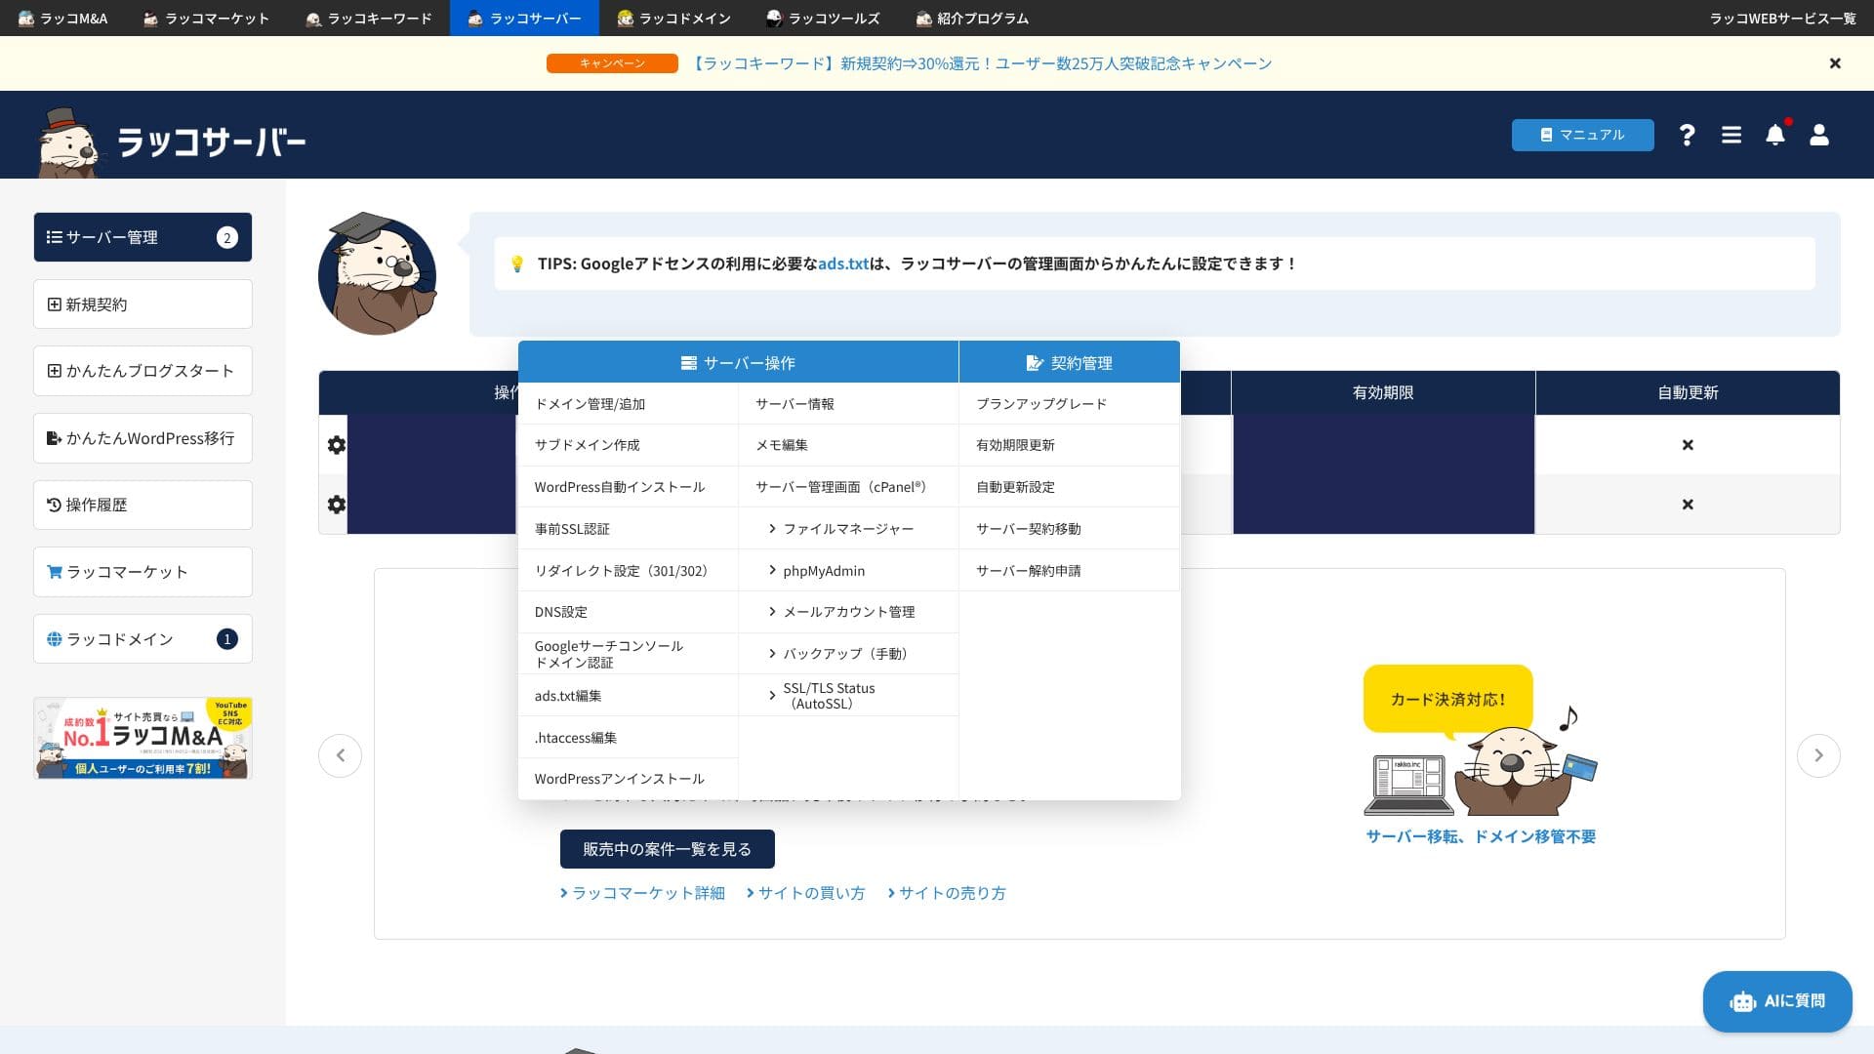
Task: Open the ads.txt link in TIPS
Action: [842, 263]
